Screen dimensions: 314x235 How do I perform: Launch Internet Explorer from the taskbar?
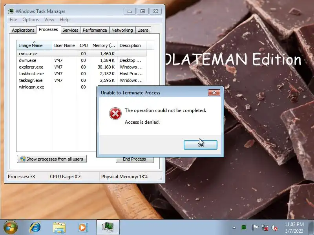tap(35, 228)
